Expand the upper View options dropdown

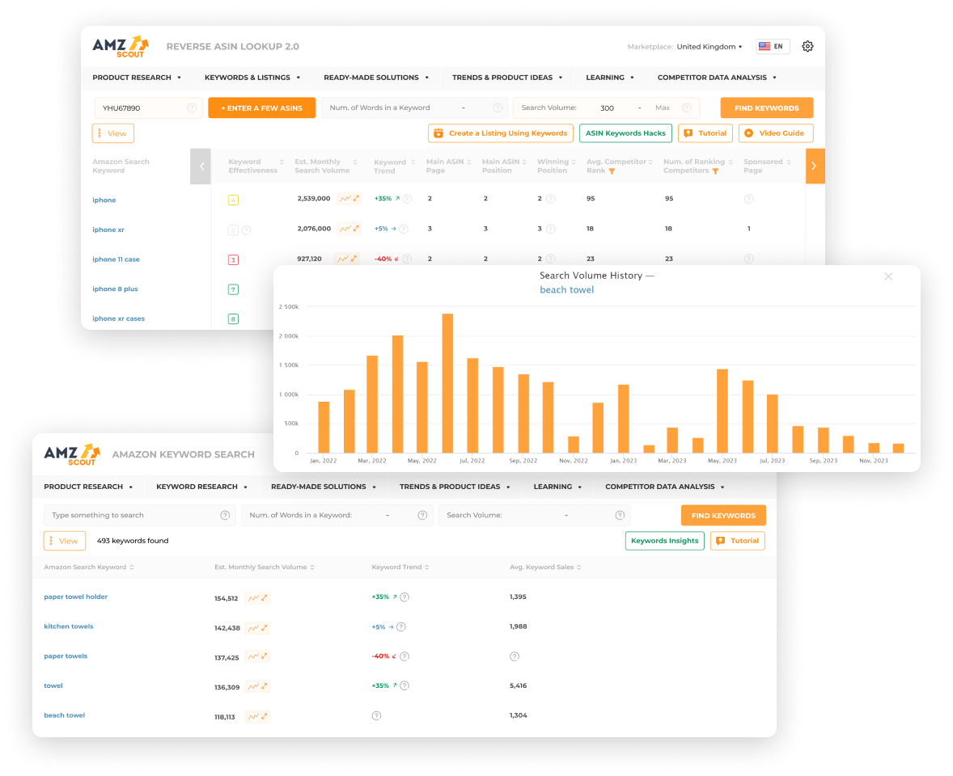coord(113,133)
